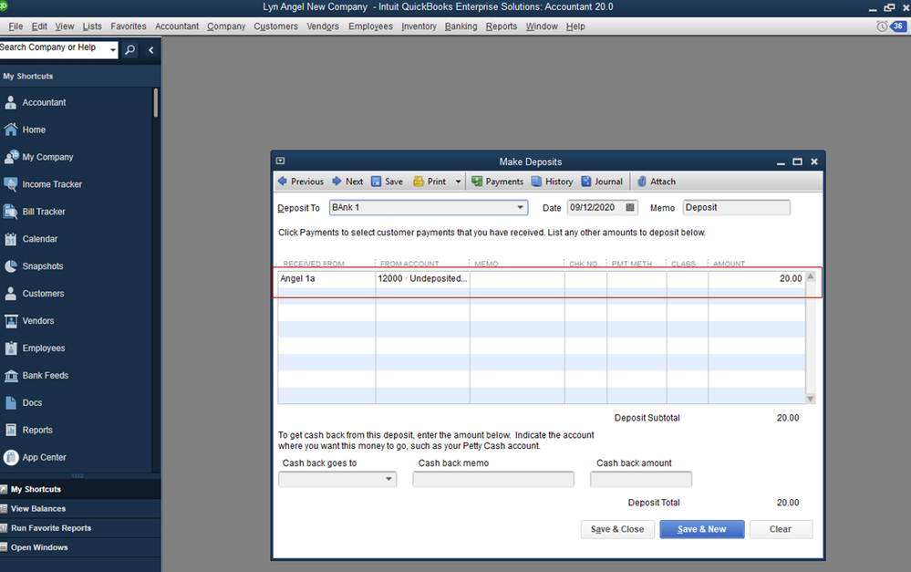Go to Previous deposit
Image resolution: width=911 pixels, height=572 pixels.
301,182
